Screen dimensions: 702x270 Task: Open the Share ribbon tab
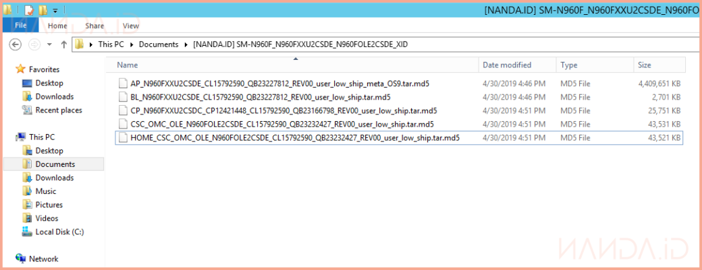[x=94, y=26]
